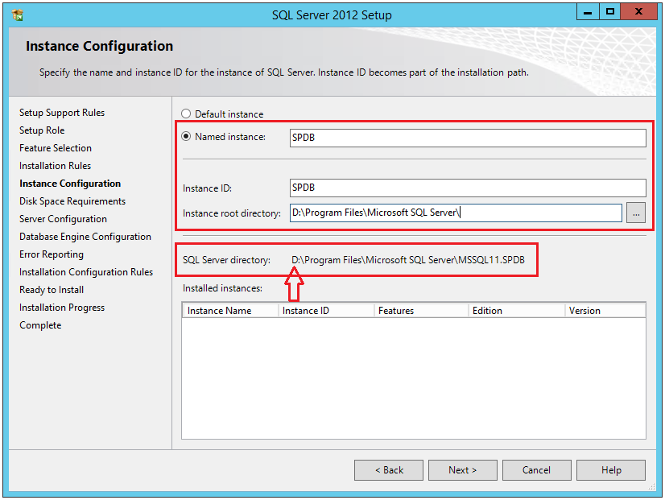The height and width of the screenshot is (500, 665).
Task: Select the Installation Rules step
Action: pos(55,166)
